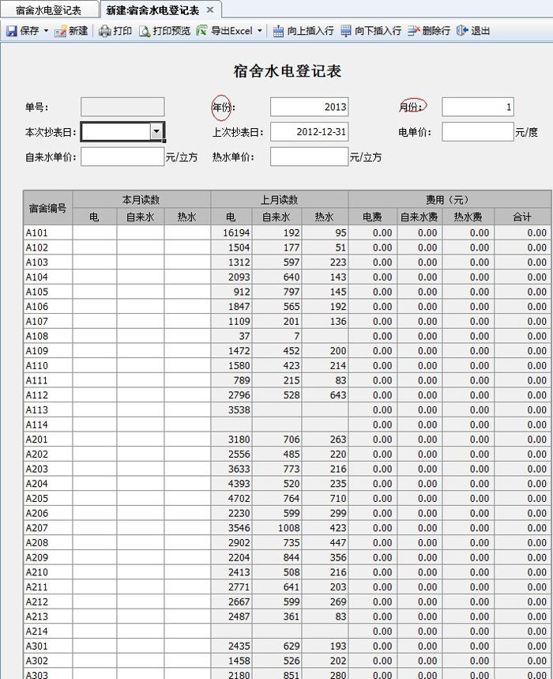Click the value 3538 in row A113

click(x=239, y=409)
